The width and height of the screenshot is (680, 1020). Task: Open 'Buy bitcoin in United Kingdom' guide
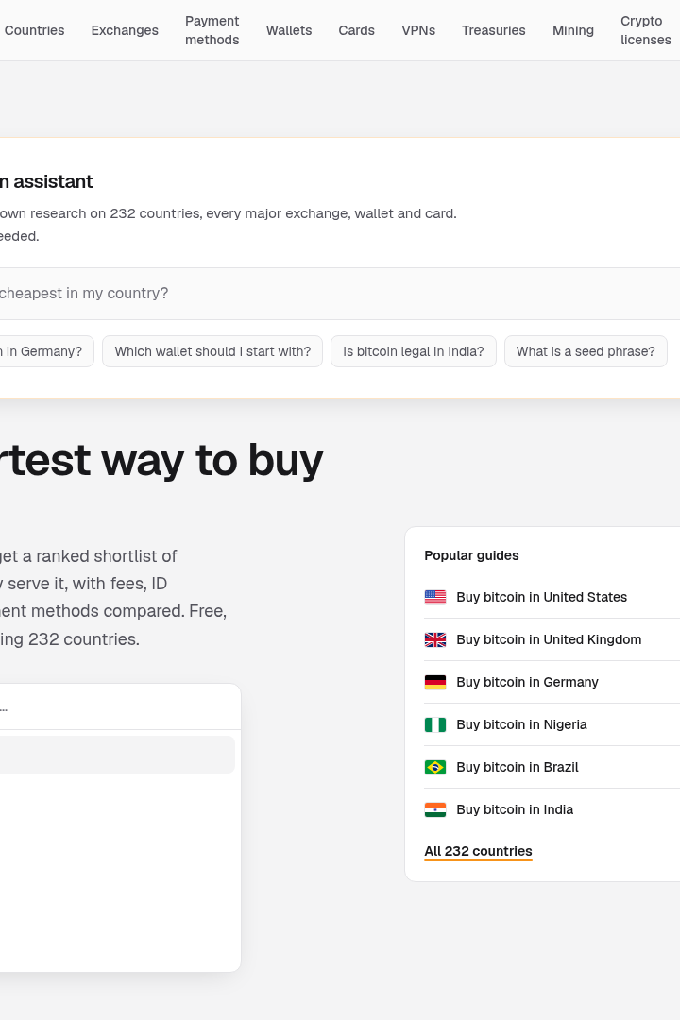tap(552, 639)
